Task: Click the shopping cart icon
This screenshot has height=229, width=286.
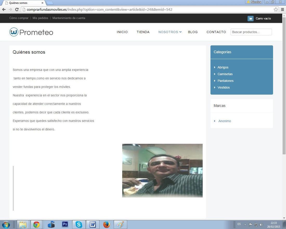Action: pyautogui.click(x=250, y=18)
